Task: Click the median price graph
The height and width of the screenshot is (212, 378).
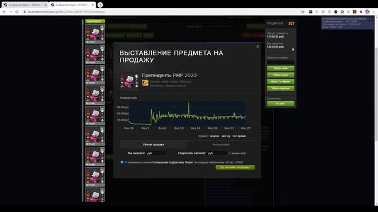Action: pos(187,113)
